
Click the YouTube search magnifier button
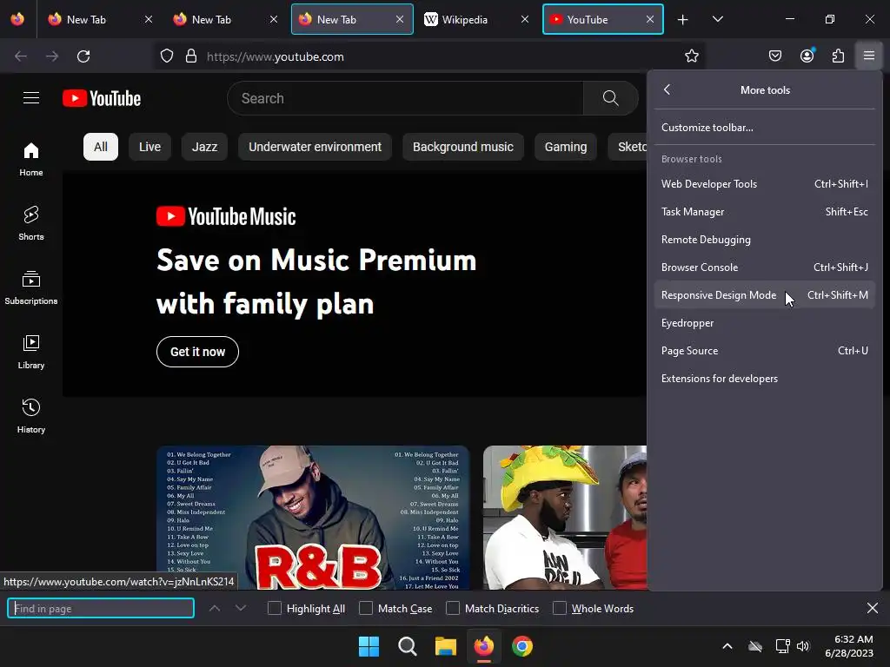pos(611,98)
